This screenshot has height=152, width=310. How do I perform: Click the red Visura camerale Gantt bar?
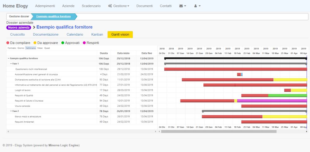pyautogui.click(x=274, y=106)
